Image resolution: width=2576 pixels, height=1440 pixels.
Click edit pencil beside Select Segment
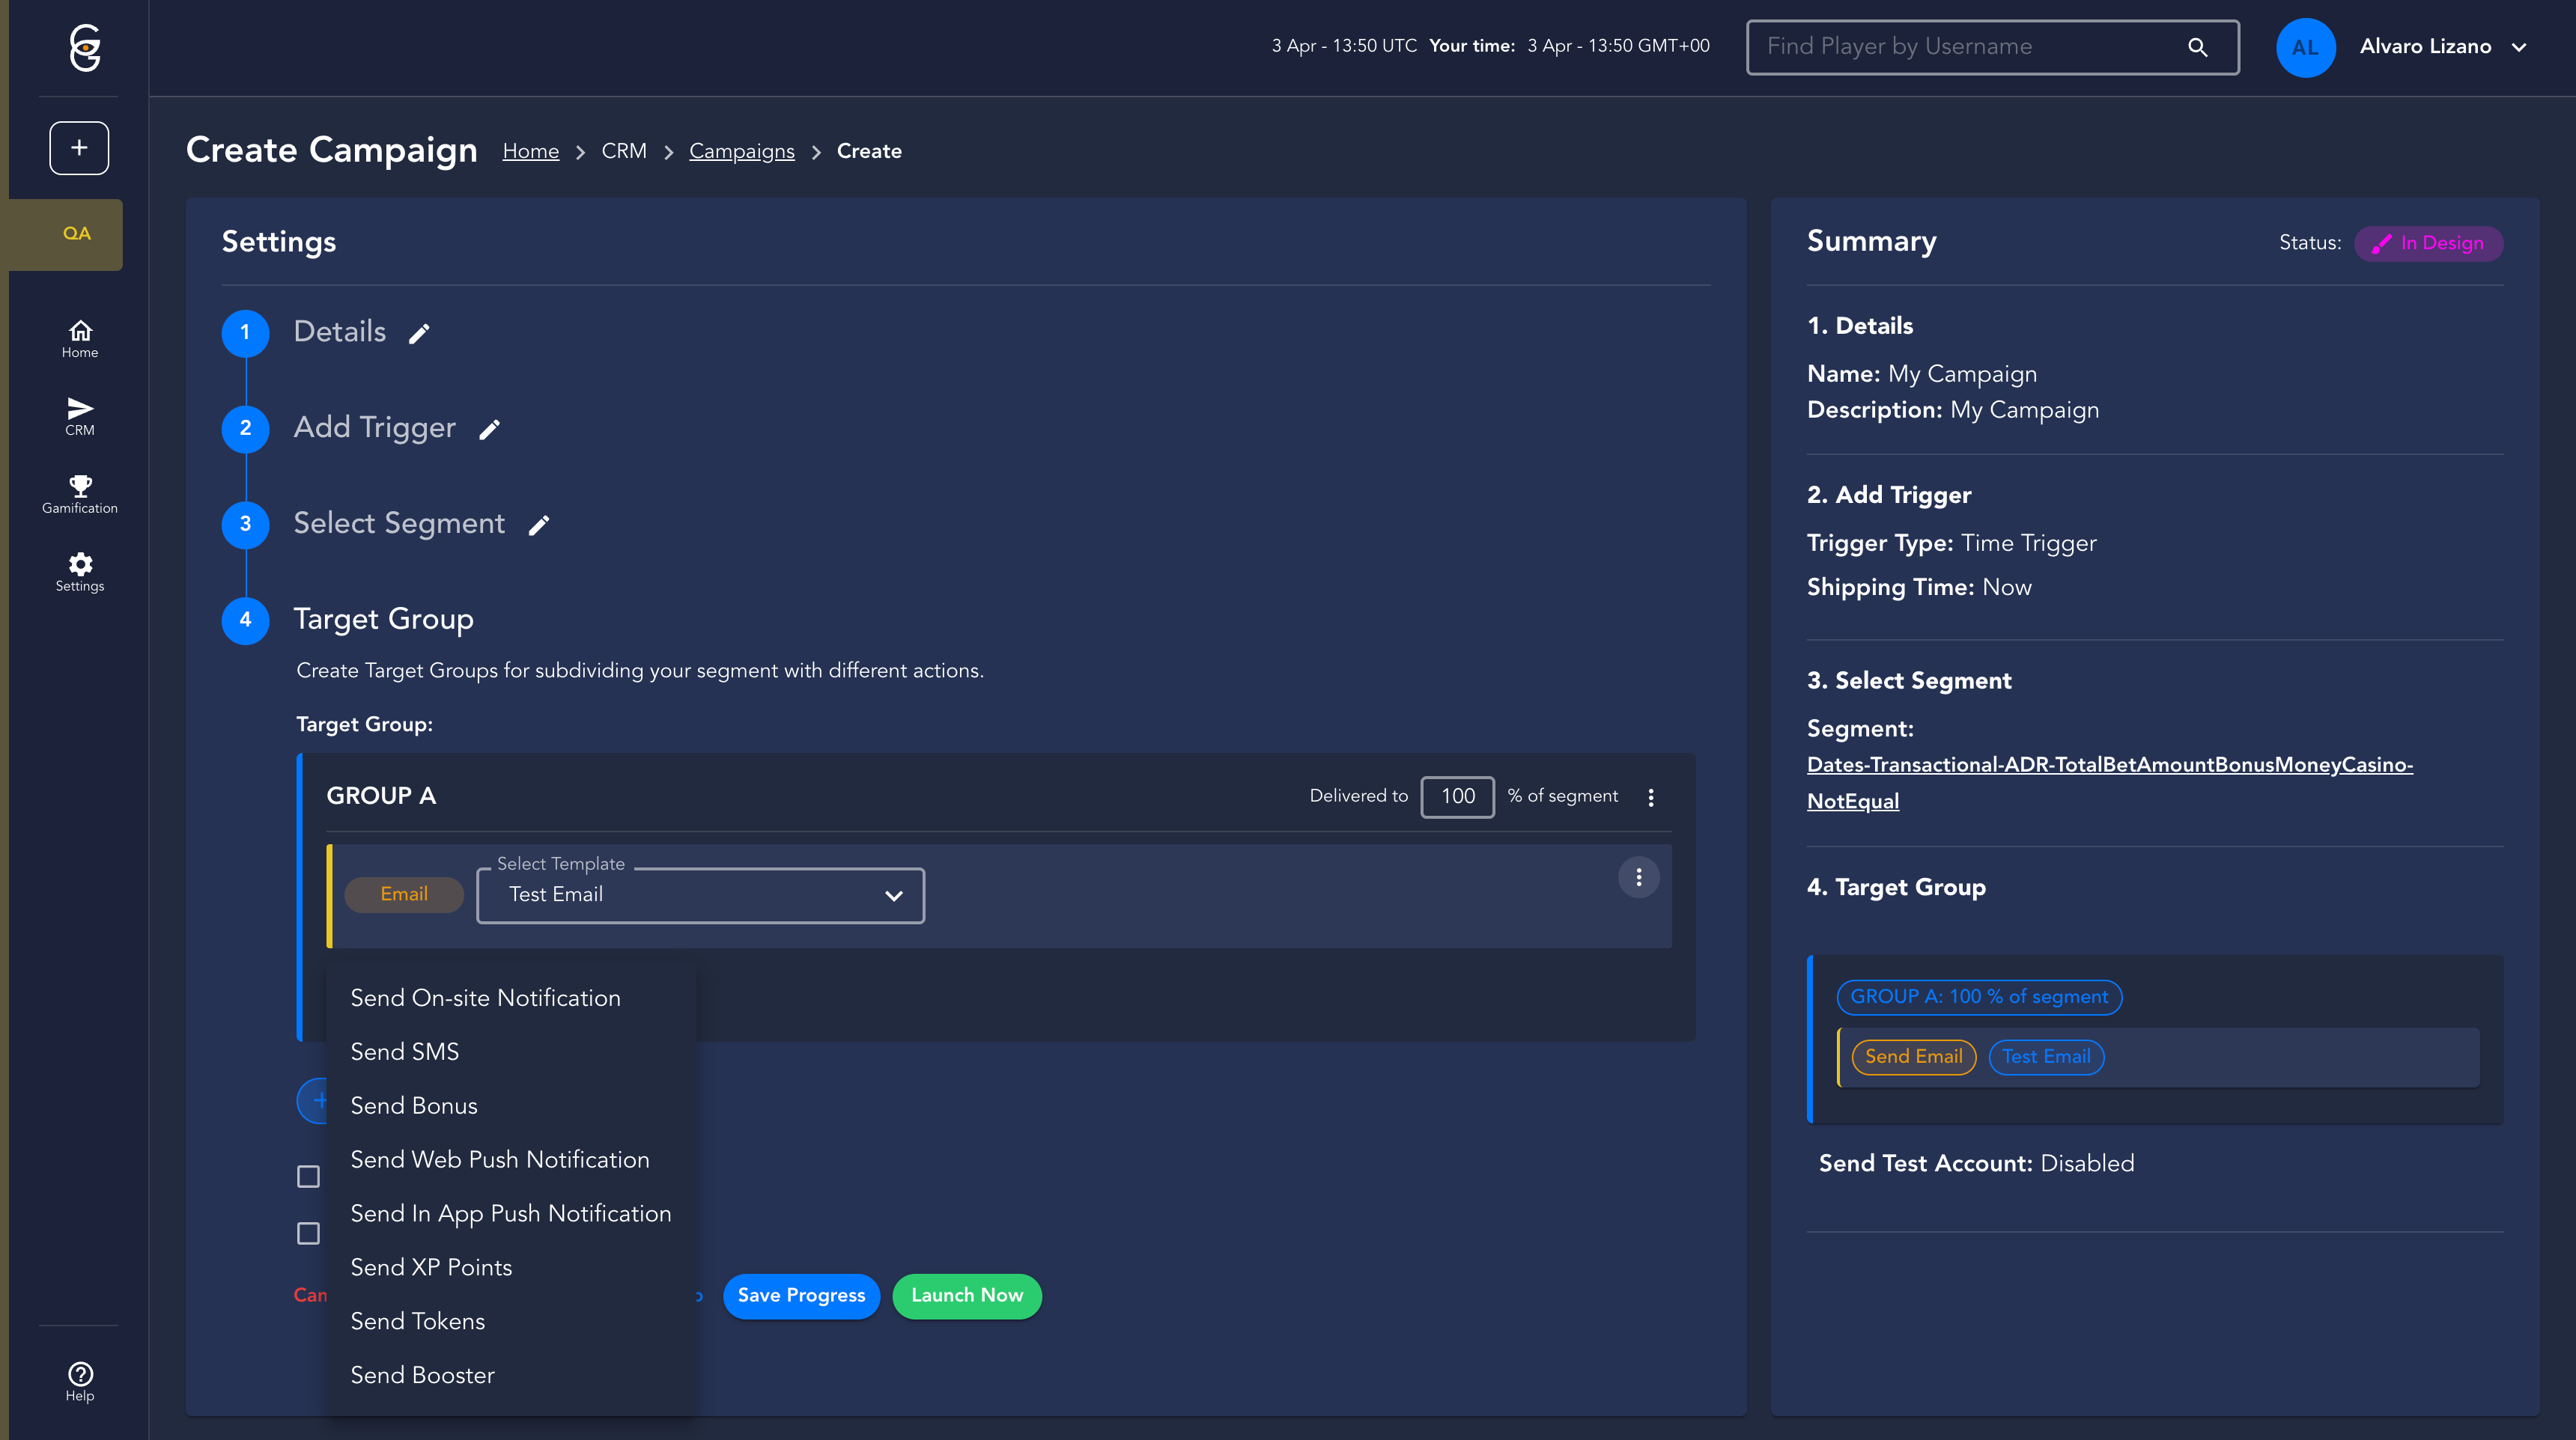click(539, 525)
